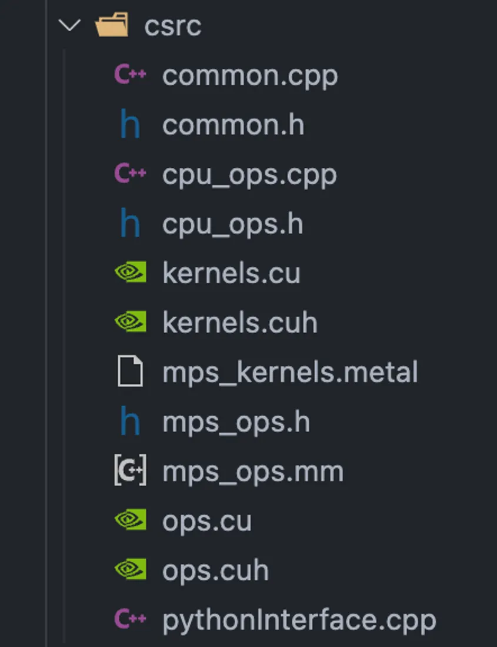
Task: Open the kernels.cuh file
Action: pyautogui.click(x=240, y=323)
